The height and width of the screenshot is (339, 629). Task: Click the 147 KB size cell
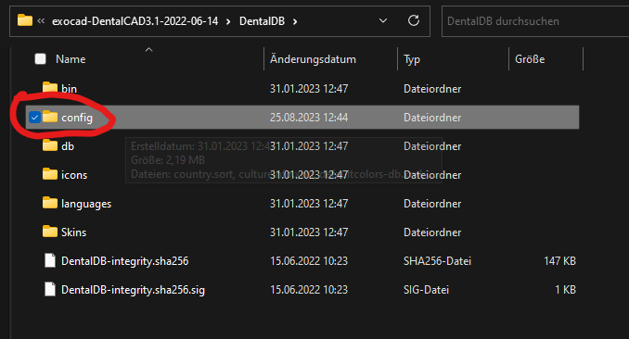point(559,261)
